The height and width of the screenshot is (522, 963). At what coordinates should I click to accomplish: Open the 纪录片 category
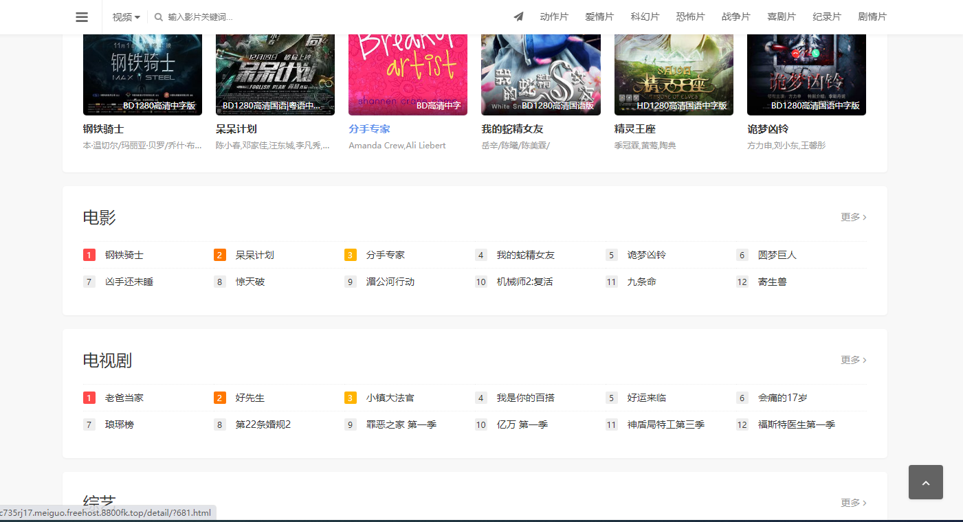pyautogui.click(x=827, y=16)
